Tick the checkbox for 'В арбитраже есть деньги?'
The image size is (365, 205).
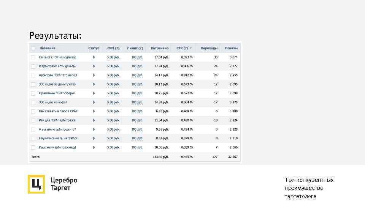click(x=33, y=66)
